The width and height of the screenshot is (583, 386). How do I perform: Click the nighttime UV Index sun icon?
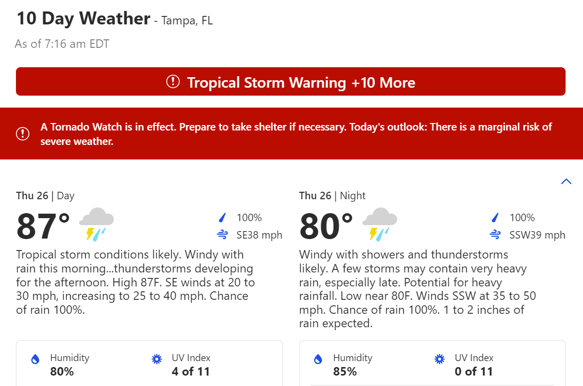(x=440, y=359)
